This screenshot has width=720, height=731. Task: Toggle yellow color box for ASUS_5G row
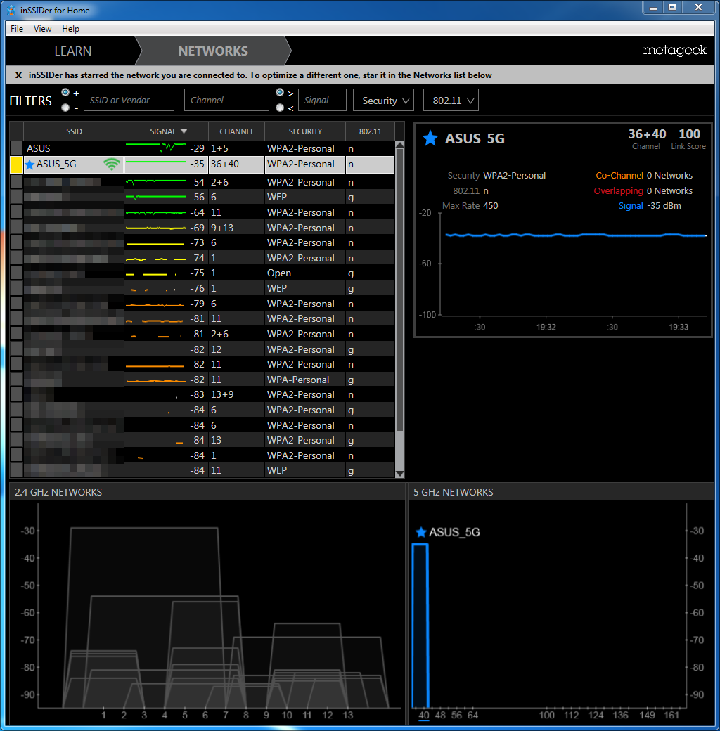tap(17, 164)
